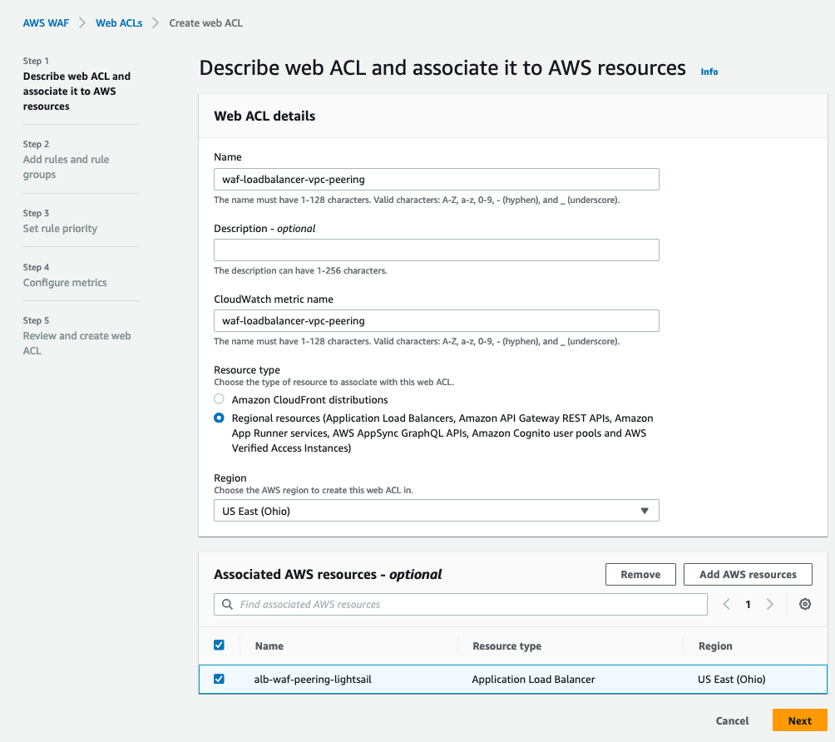Click the Description optional text field
The width and height of the screenshot is (835, 742).
pos(436,250)
